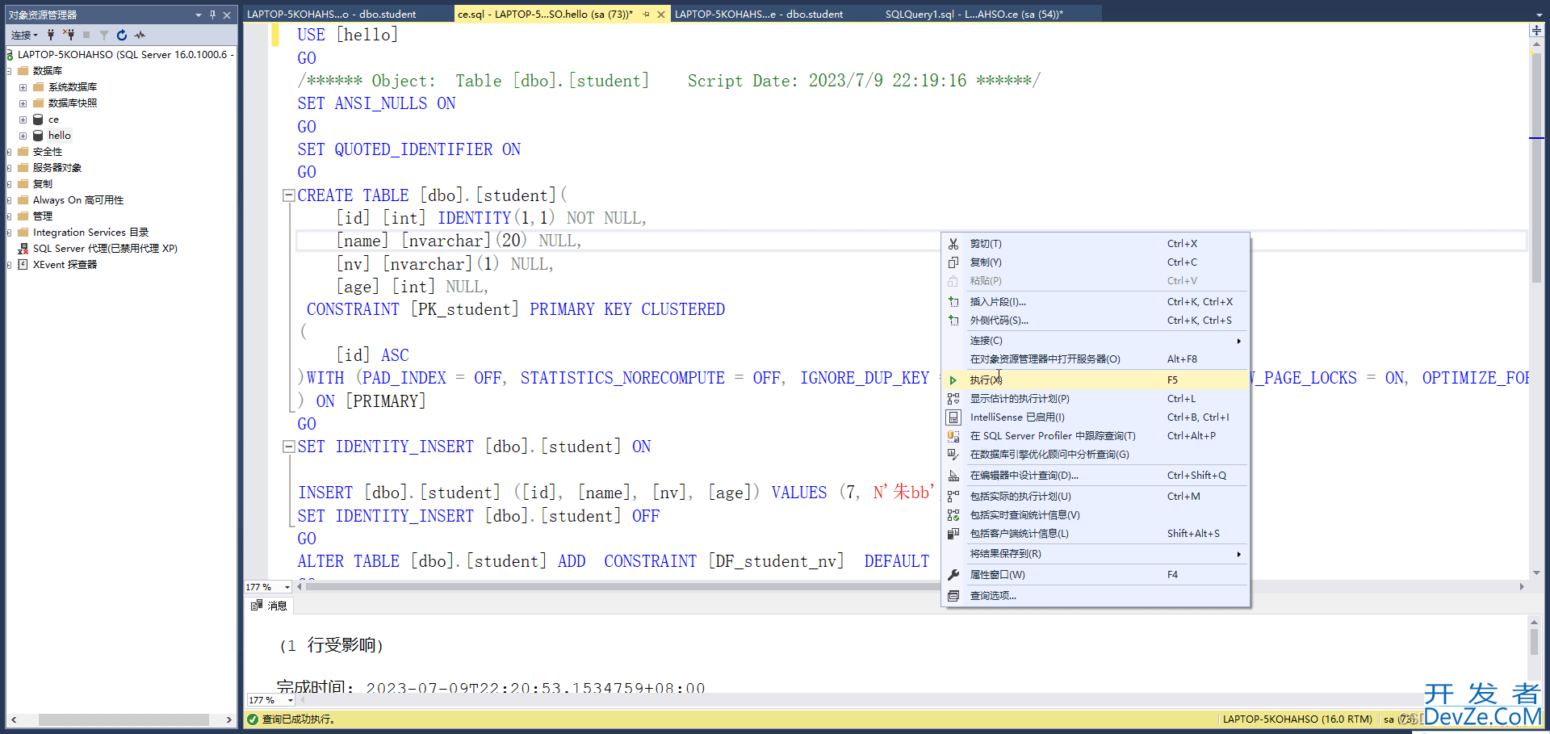This screenshot has height=734, width=1550.
Task: Click the connect plug icon in Object Explorer toolbar
Action: 51,35
